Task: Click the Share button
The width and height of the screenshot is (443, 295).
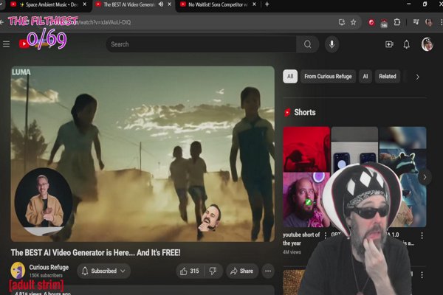Action: pos(242,271)
